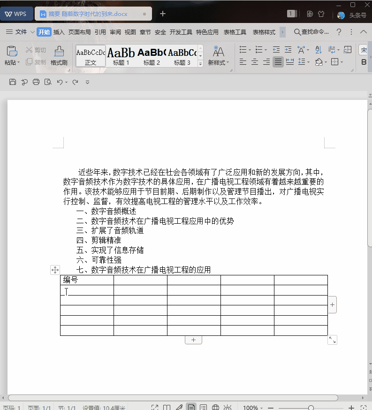The width and height of the screenshot is (372, 410).
Task: Toggle justified alignment
Action: pos(278,62)
